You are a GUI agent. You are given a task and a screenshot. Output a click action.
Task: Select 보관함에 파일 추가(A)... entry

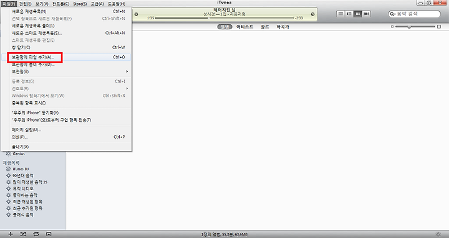66,57
